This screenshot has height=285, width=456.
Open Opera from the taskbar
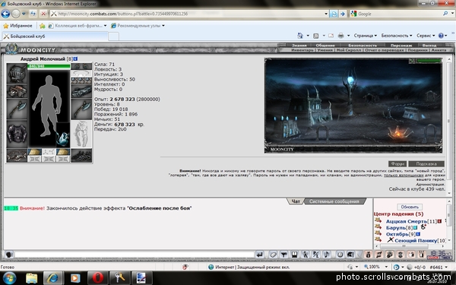click(x=98, y=277)
